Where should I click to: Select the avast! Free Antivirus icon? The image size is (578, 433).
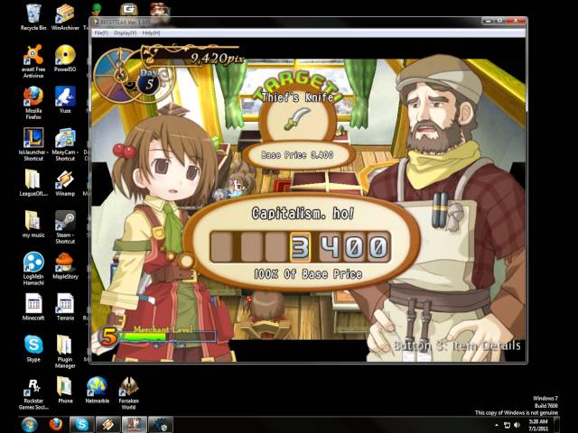pyautogui.click(x=33, y=61)
